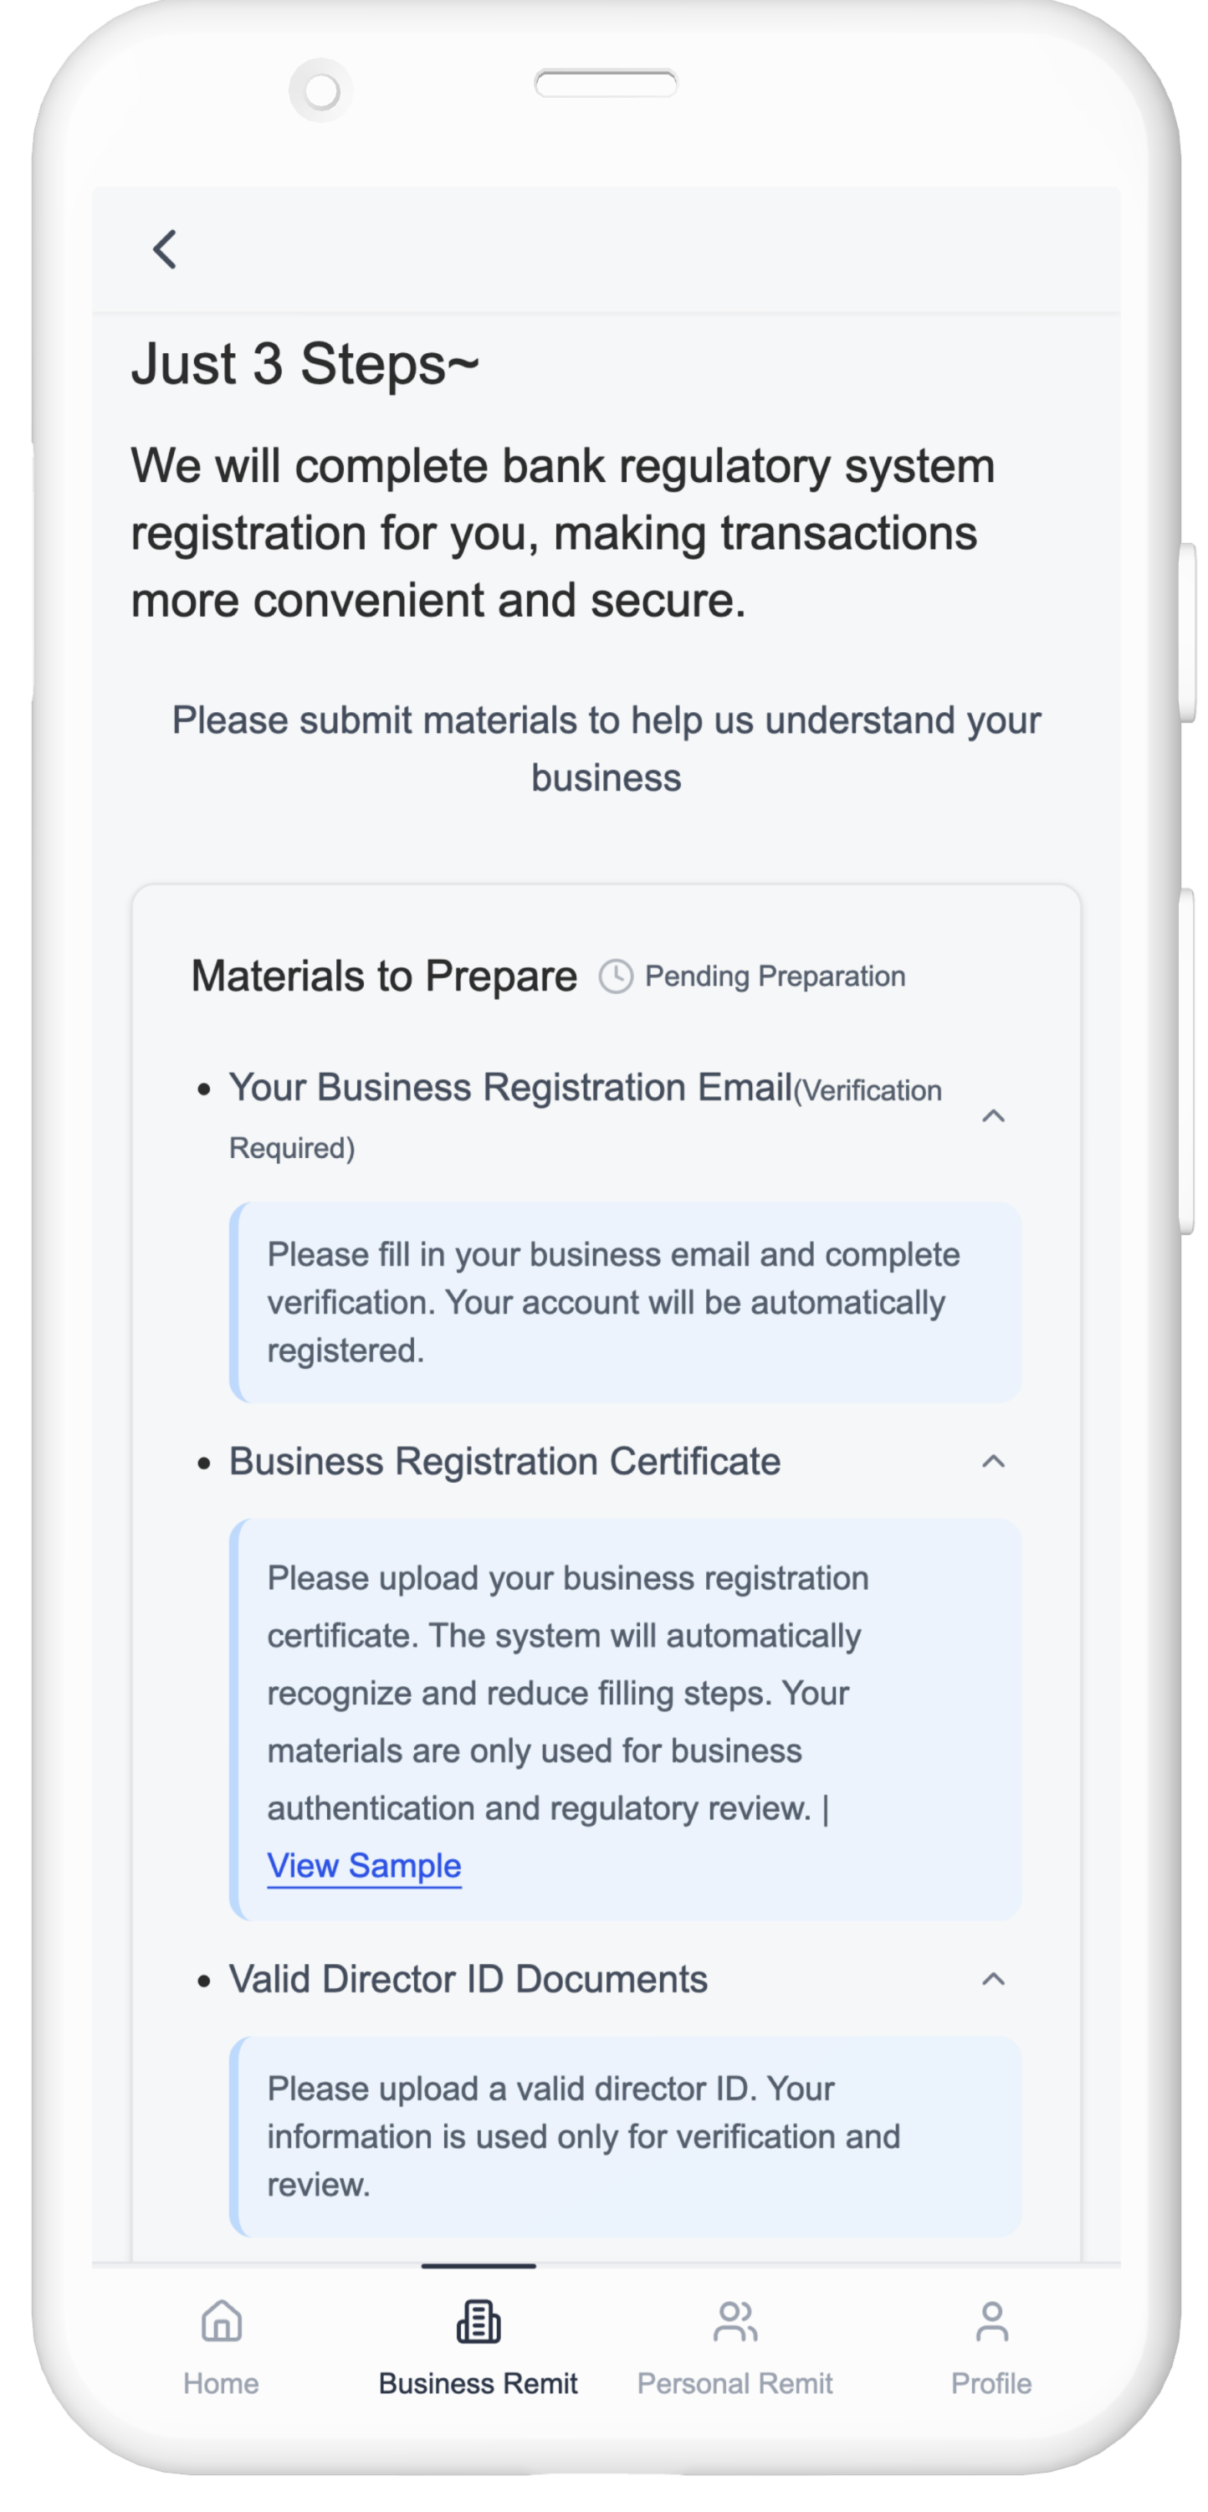This screenshot has height=2512, width=1208.
Task: Collapse the Business Registration Certificate chevron
Action: click(992, 1461)
